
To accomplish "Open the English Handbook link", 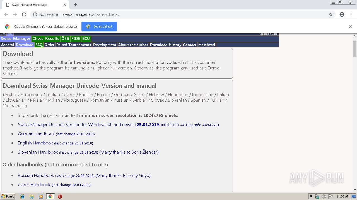I will [56, 143].
